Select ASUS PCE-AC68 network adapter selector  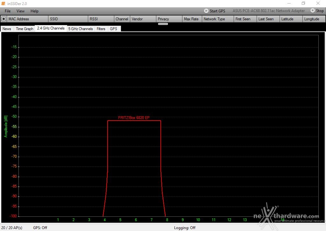pyautogui.click(x=269, y=11)
